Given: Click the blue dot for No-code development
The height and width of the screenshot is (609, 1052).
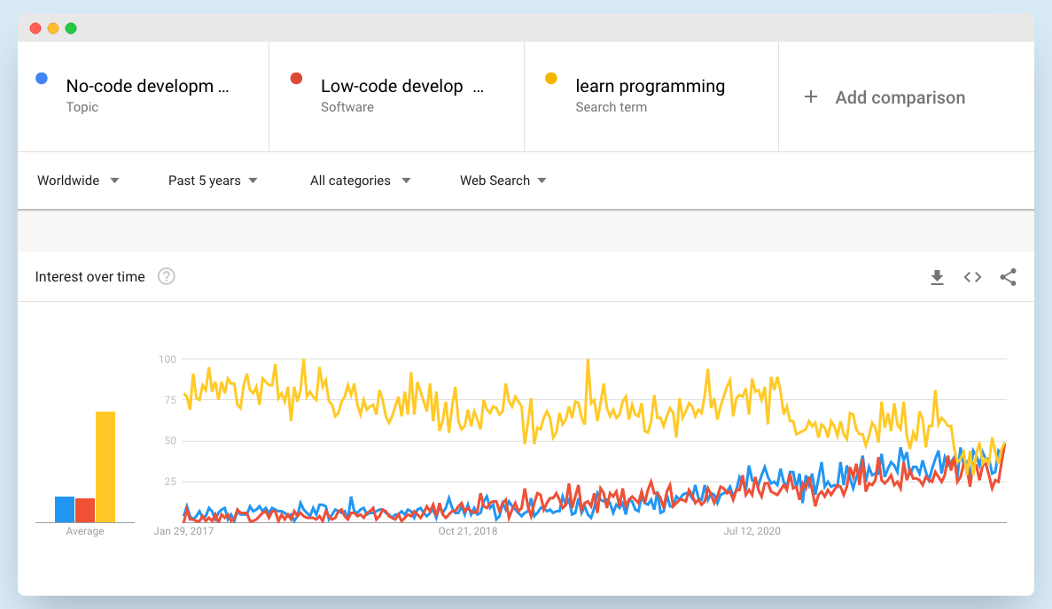Looking at the screenshot, I should [x=41, y=79].
